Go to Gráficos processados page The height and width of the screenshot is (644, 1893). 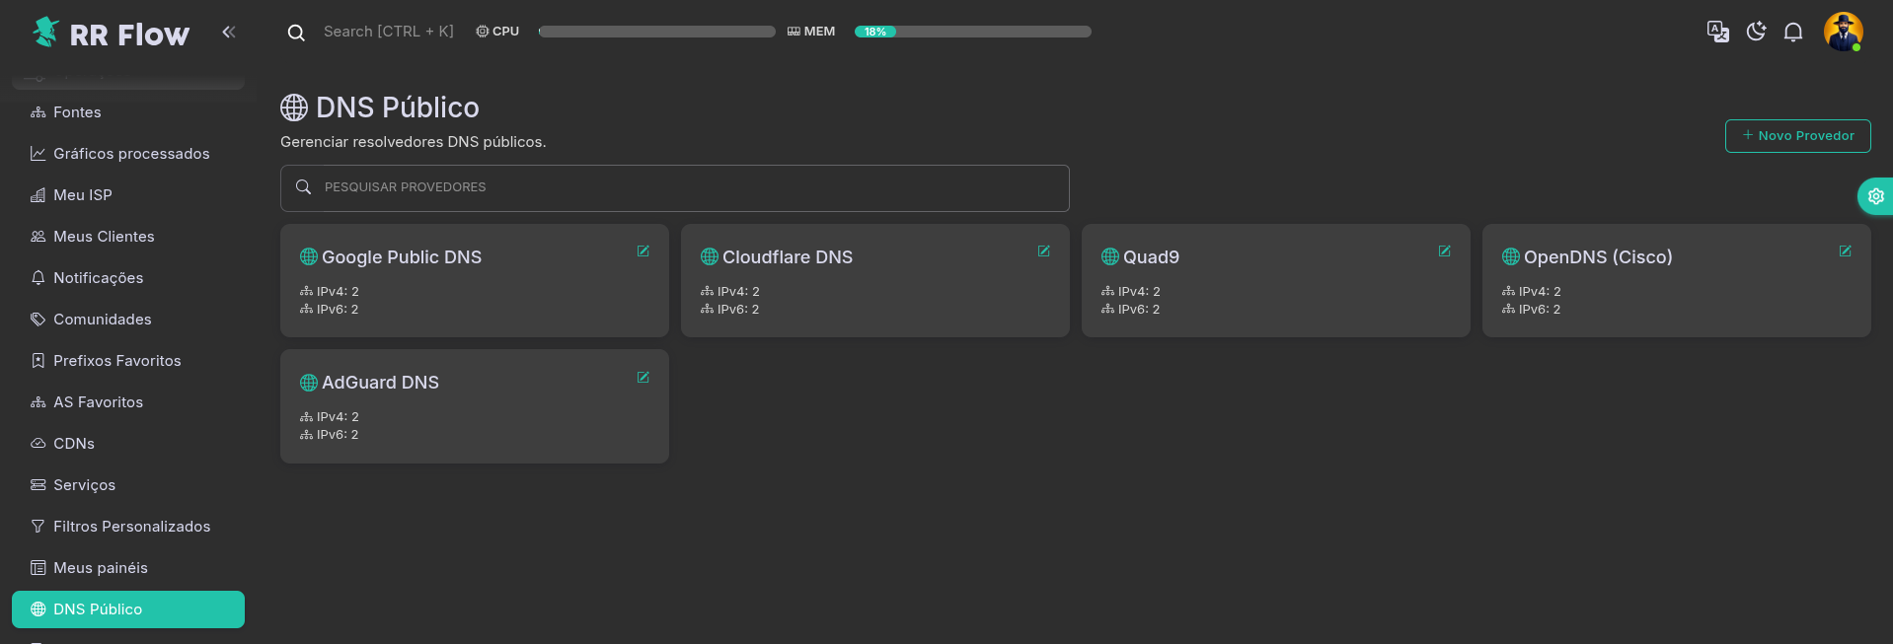pyautogui.click(x=130, y=154)
